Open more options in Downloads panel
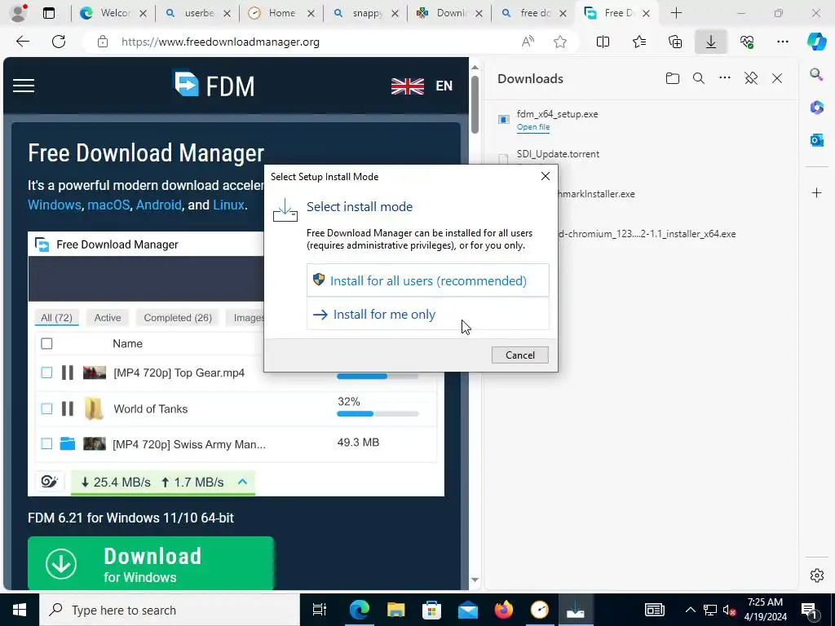Image resolution: width=835 pixels, height=626 pixels. tap(725, 77)
